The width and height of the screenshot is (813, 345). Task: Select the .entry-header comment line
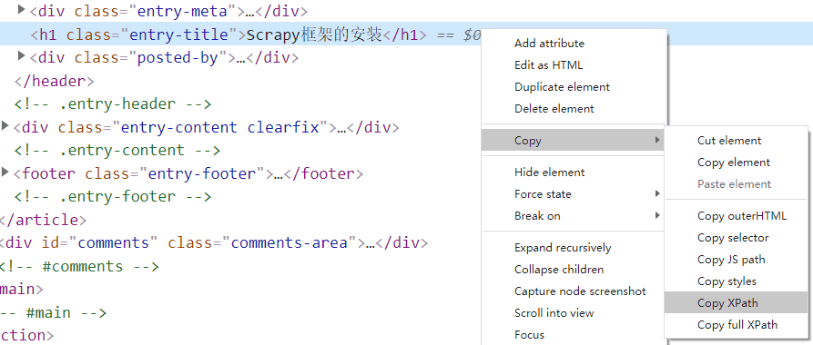113,104
